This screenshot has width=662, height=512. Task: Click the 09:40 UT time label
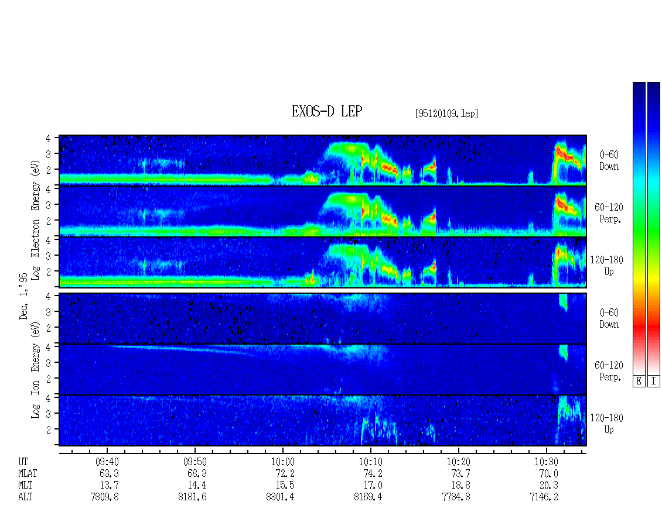(107, 462)
